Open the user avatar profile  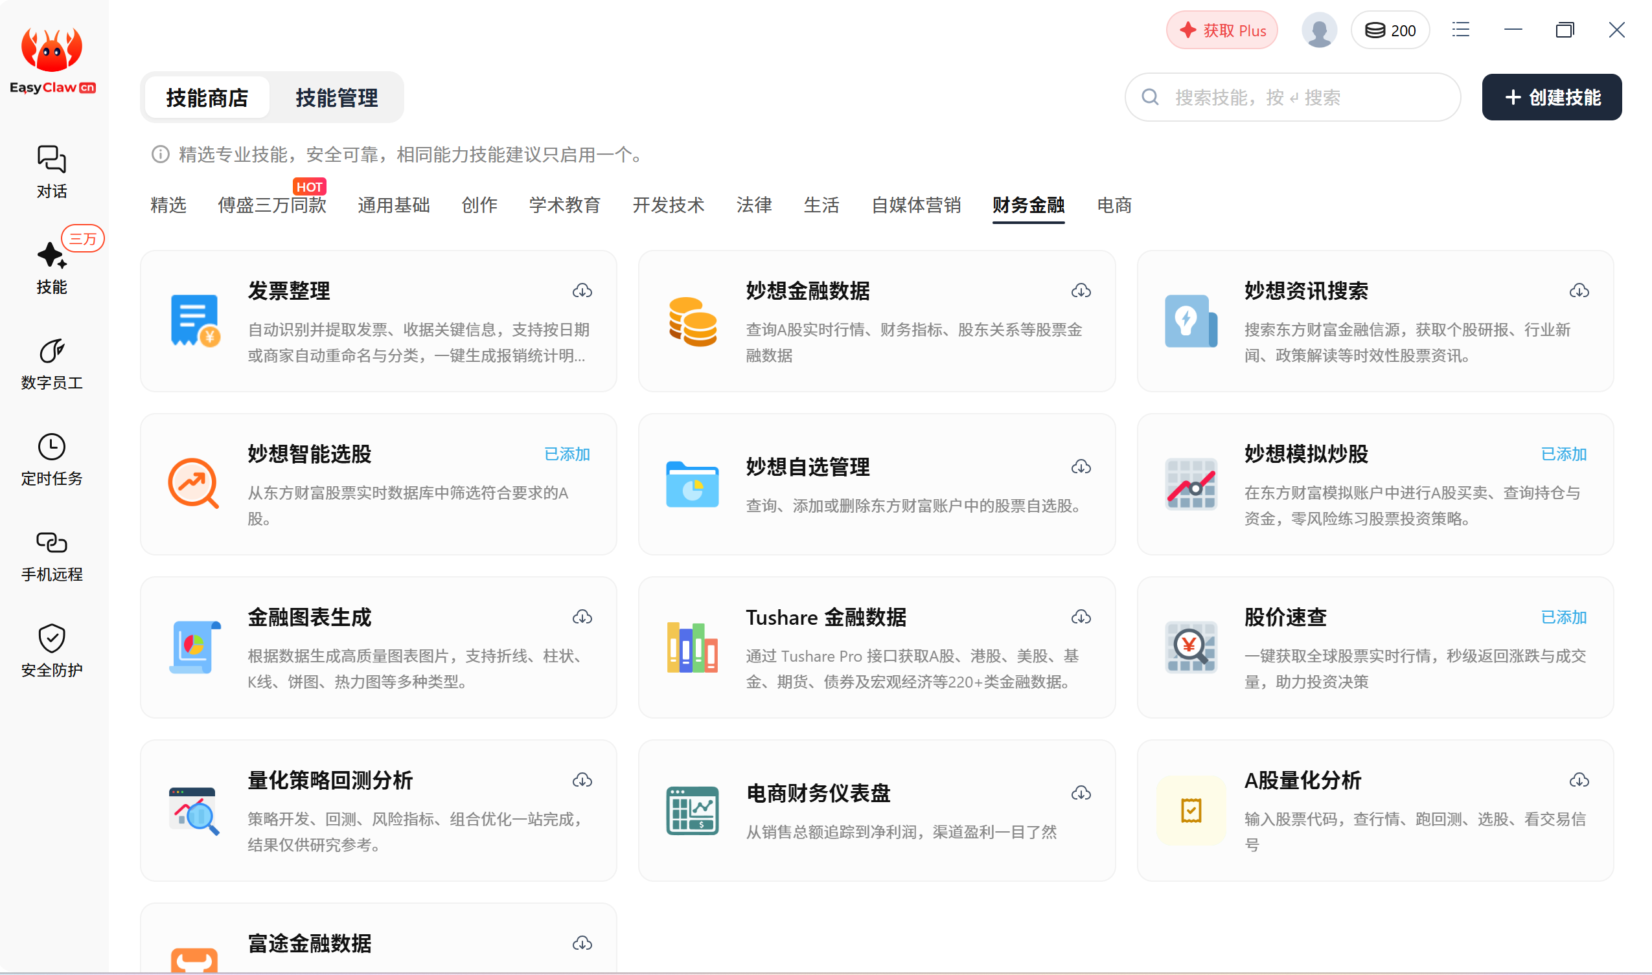[x=1319, y=30]
